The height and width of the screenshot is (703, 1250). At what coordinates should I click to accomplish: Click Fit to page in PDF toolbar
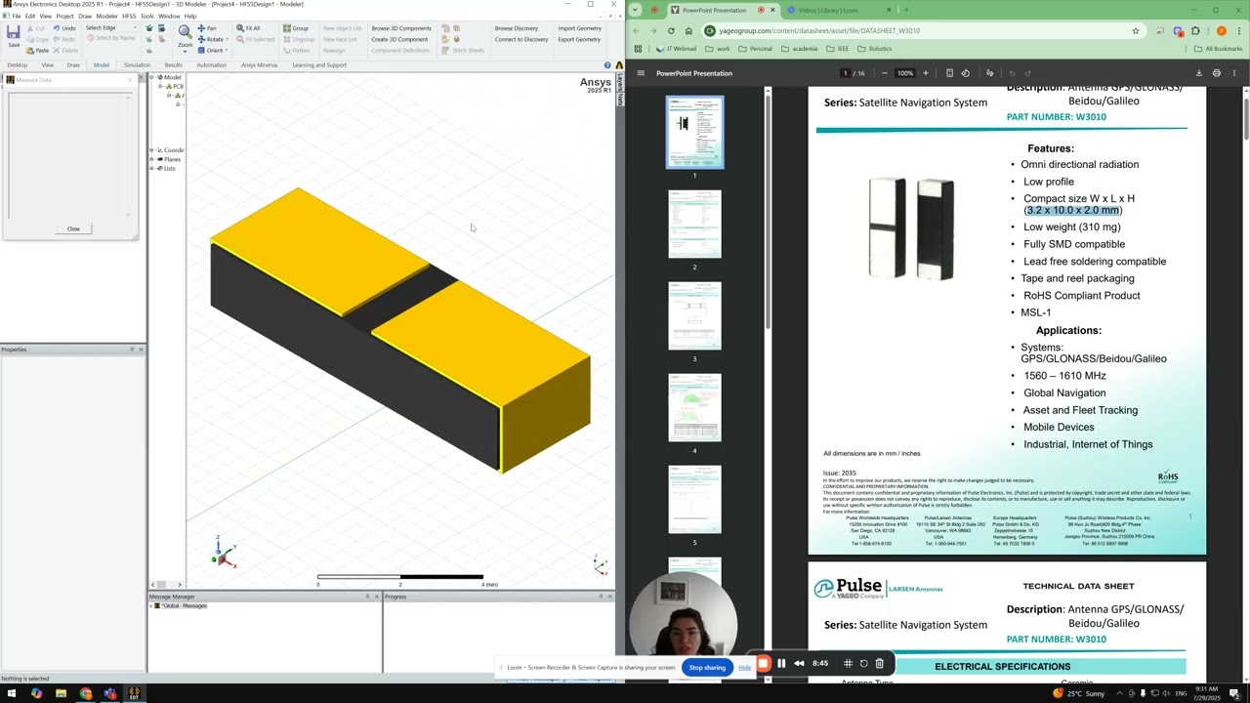[949, 73]
